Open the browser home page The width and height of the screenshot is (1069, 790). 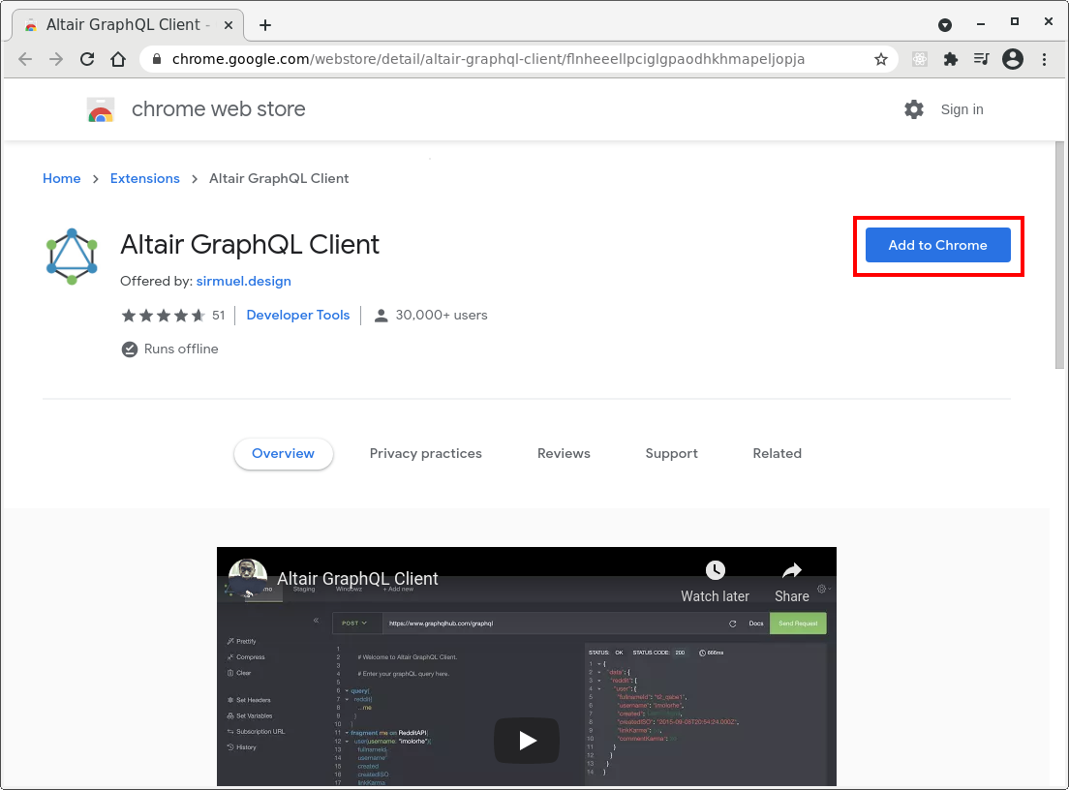(118, 59)
